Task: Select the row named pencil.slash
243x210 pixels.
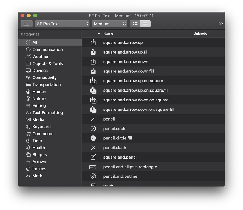Action: click(153, 148)
